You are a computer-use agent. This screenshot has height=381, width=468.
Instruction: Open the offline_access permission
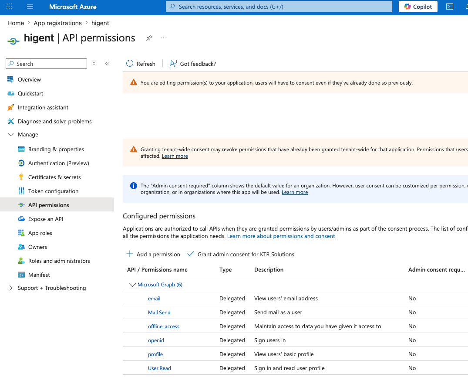click(x=164, y=327)
